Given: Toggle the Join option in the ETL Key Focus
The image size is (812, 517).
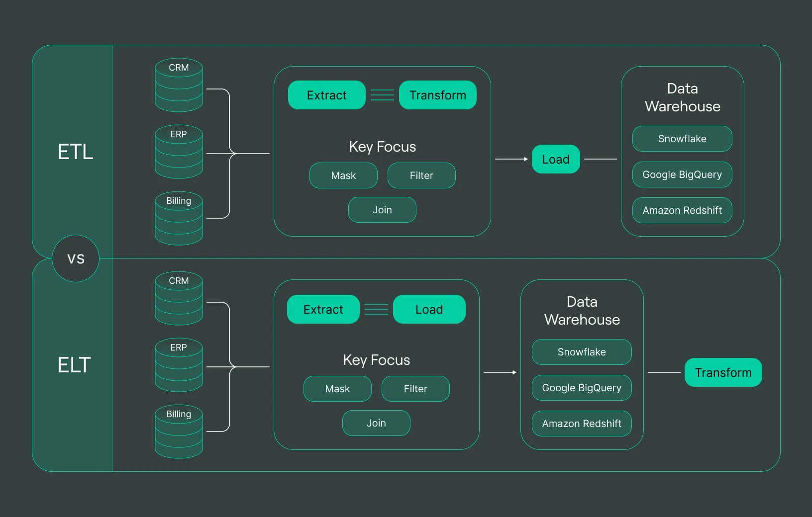Looking at the screenshot, I should [382, 209].
